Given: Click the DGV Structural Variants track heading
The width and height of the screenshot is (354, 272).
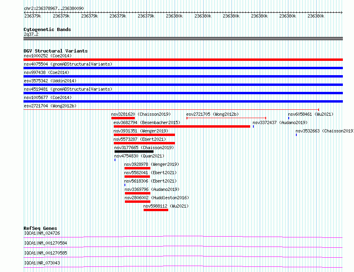Looking at the screenshot, I should point(56,51).
